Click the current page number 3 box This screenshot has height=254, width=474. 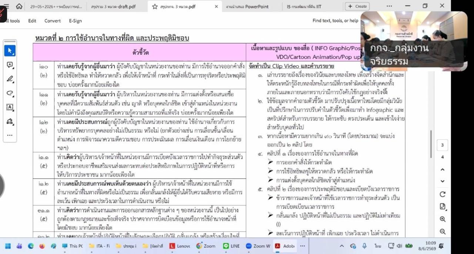point(443,145)
